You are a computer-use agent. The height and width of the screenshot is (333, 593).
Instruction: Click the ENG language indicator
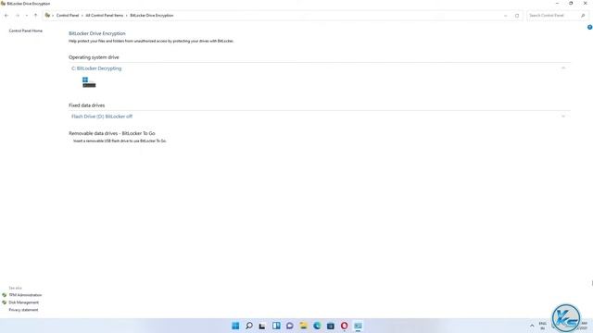pyautogui.click(x=543, y=326)
